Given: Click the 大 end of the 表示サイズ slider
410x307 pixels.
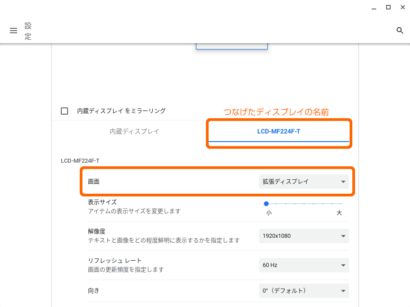Looking at the screenshot, I should click(341, 204).
